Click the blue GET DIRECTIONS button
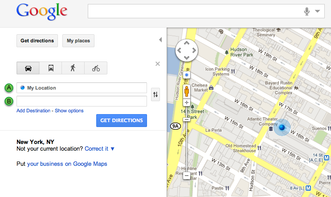This screenshot has width=331, height=197. (x=122, y=121)
